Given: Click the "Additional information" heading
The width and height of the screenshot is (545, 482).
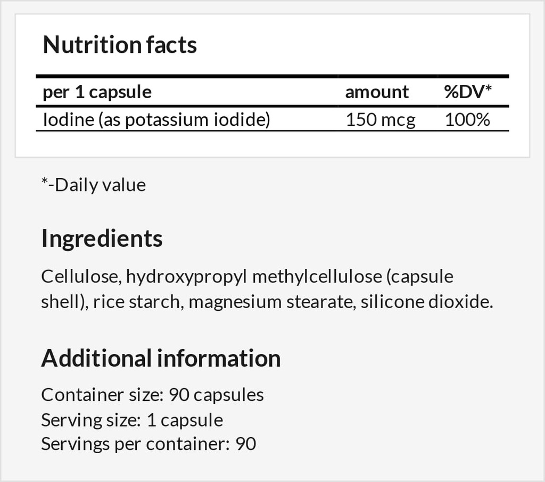Looking at the screenshot, I should (161, 358).
